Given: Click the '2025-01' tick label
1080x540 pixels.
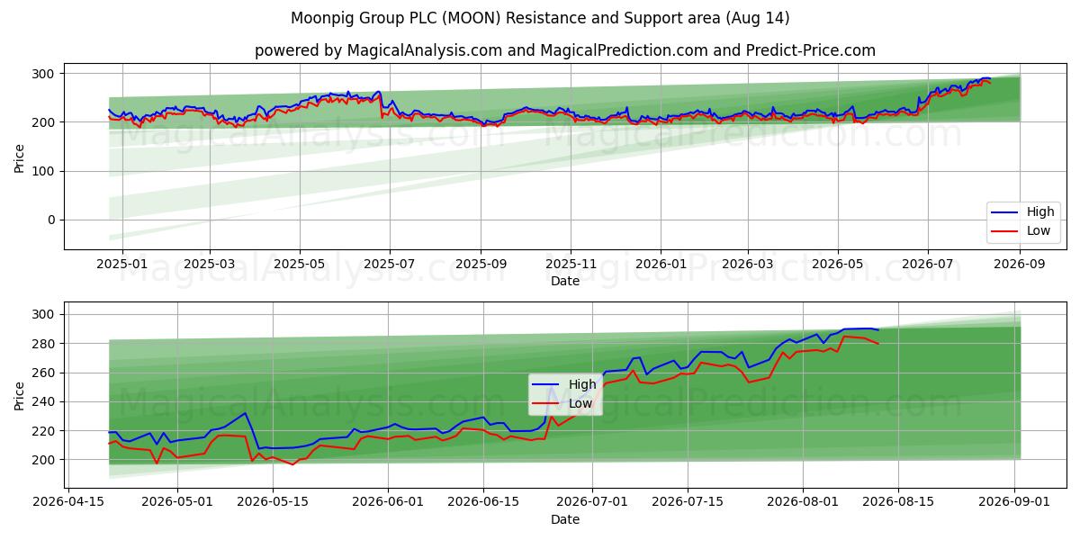Looking at the screenshot, I should pos(121,265).
